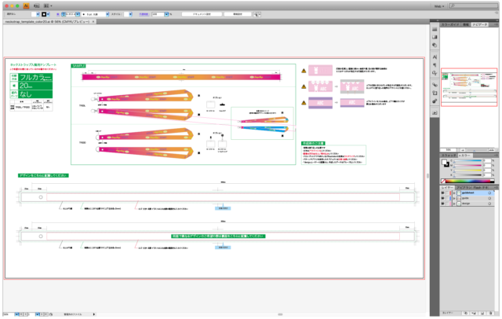Expand the guidetext layer
The image size is (502, 319).
point(454,193)
